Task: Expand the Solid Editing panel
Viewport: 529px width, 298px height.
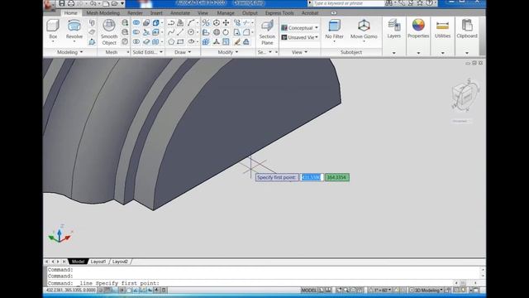Action: point(147,52)
